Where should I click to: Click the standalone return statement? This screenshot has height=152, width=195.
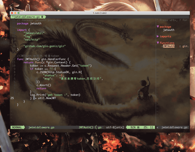[41, 88]
